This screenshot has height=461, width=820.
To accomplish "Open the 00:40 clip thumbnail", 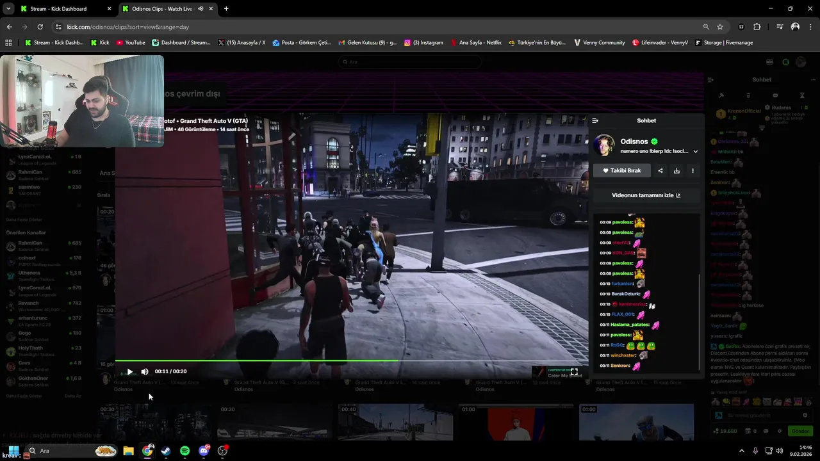I will tap(395, 422).
